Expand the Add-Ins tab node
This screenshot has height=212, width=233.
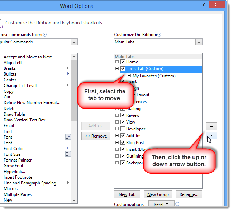[117, 135]
